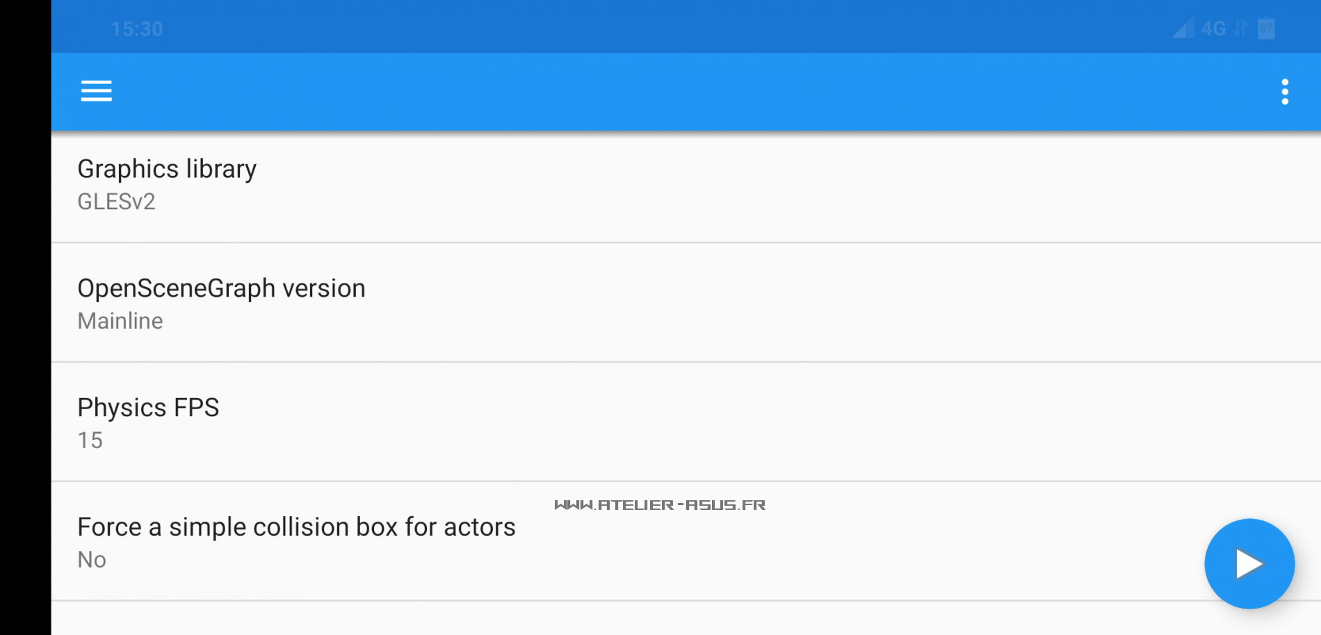The height and width of the screenshot is (635, 1321).
Task: Tap the signal strength triangle icon
Action: point(1183,28)
